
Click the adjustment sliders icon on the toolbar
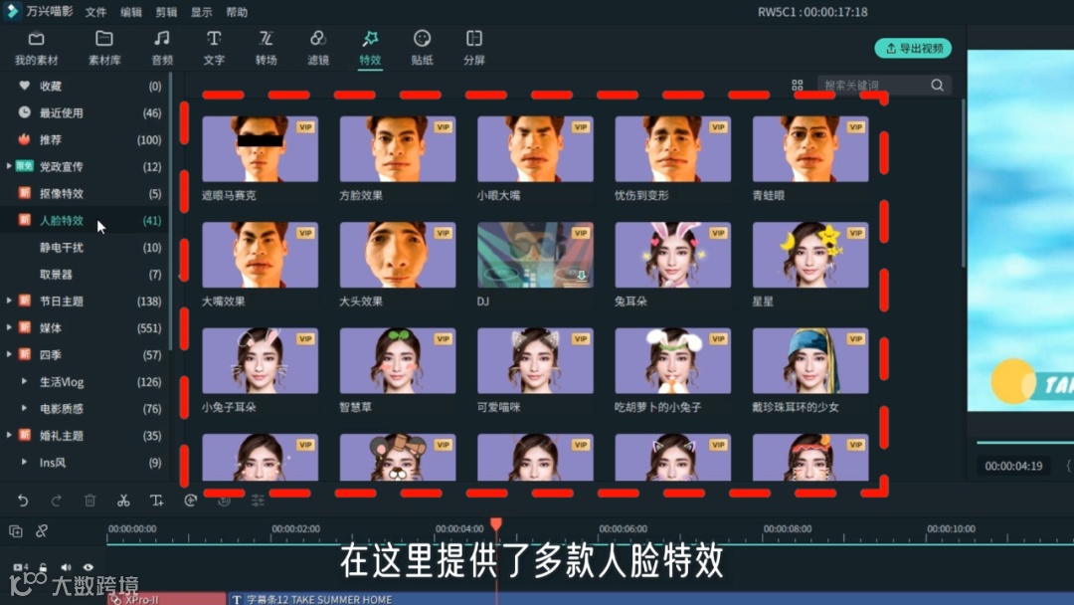click(257, 501)
